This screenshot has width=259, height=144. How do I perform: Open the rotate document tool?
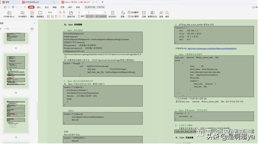pos(71,14)
